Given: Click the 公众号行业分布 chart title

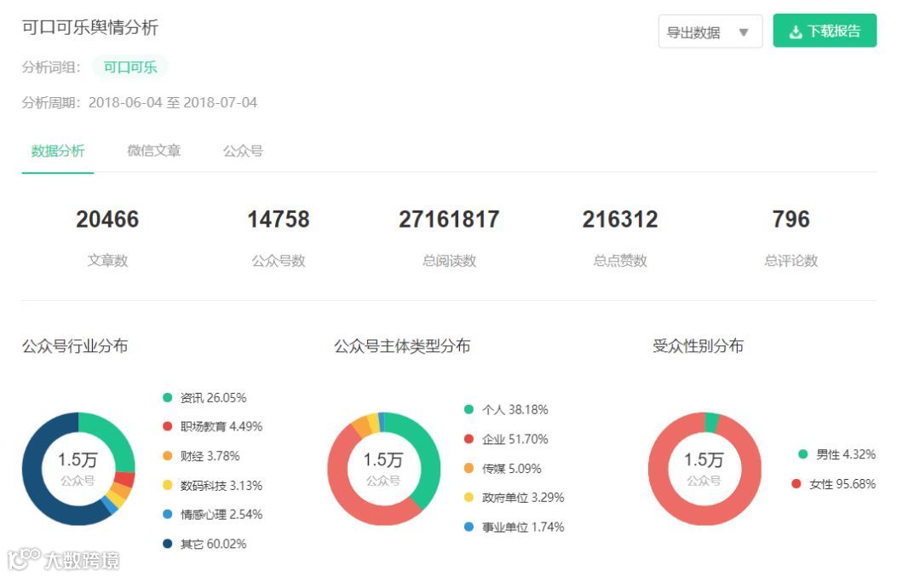Looking at the screenshot, I should coord(75,346).
